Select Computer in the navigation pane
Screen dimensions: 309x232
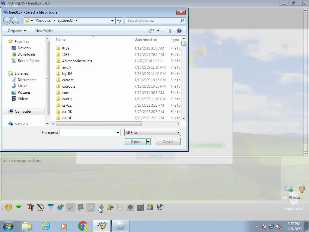(23, 111)
